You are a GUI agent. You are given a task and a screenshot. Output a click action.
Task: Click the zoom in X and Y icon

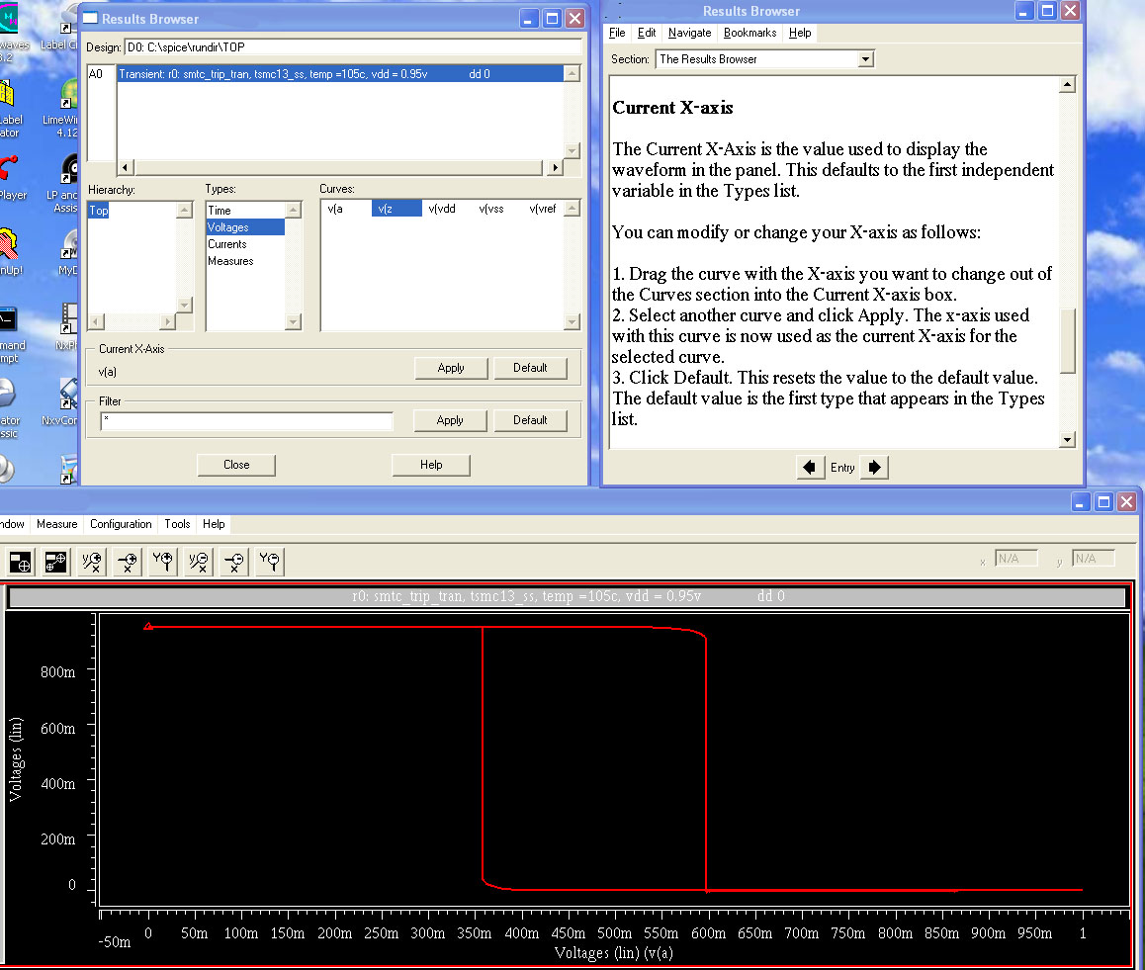(92, 563)
